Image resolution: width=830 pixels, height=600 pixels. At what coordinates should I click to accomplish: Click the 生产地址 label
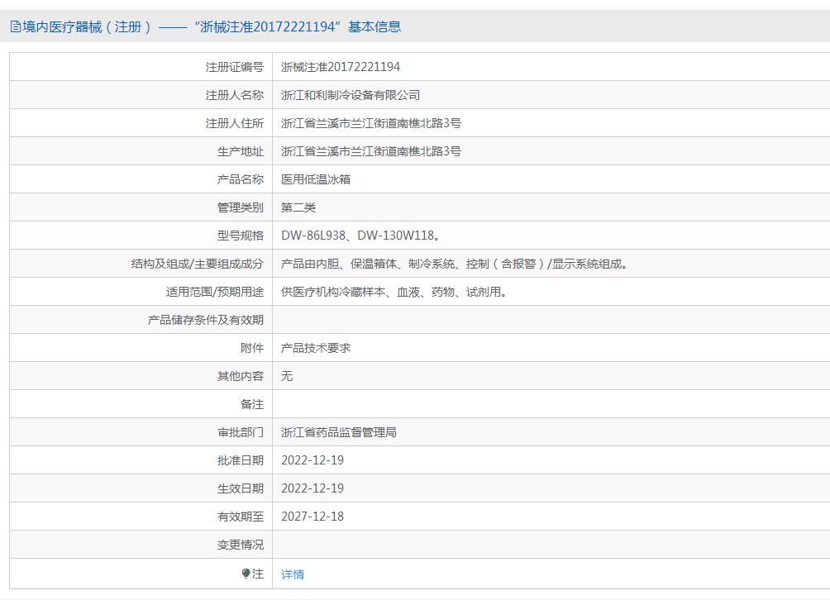tap(241, 151)
